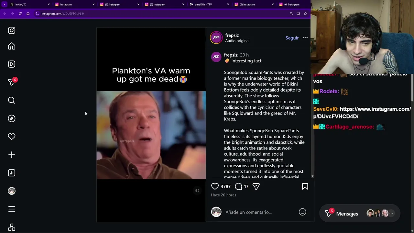Open the hamburger More menu
This screenshot has height=233, width=414.
click(12, 209)
